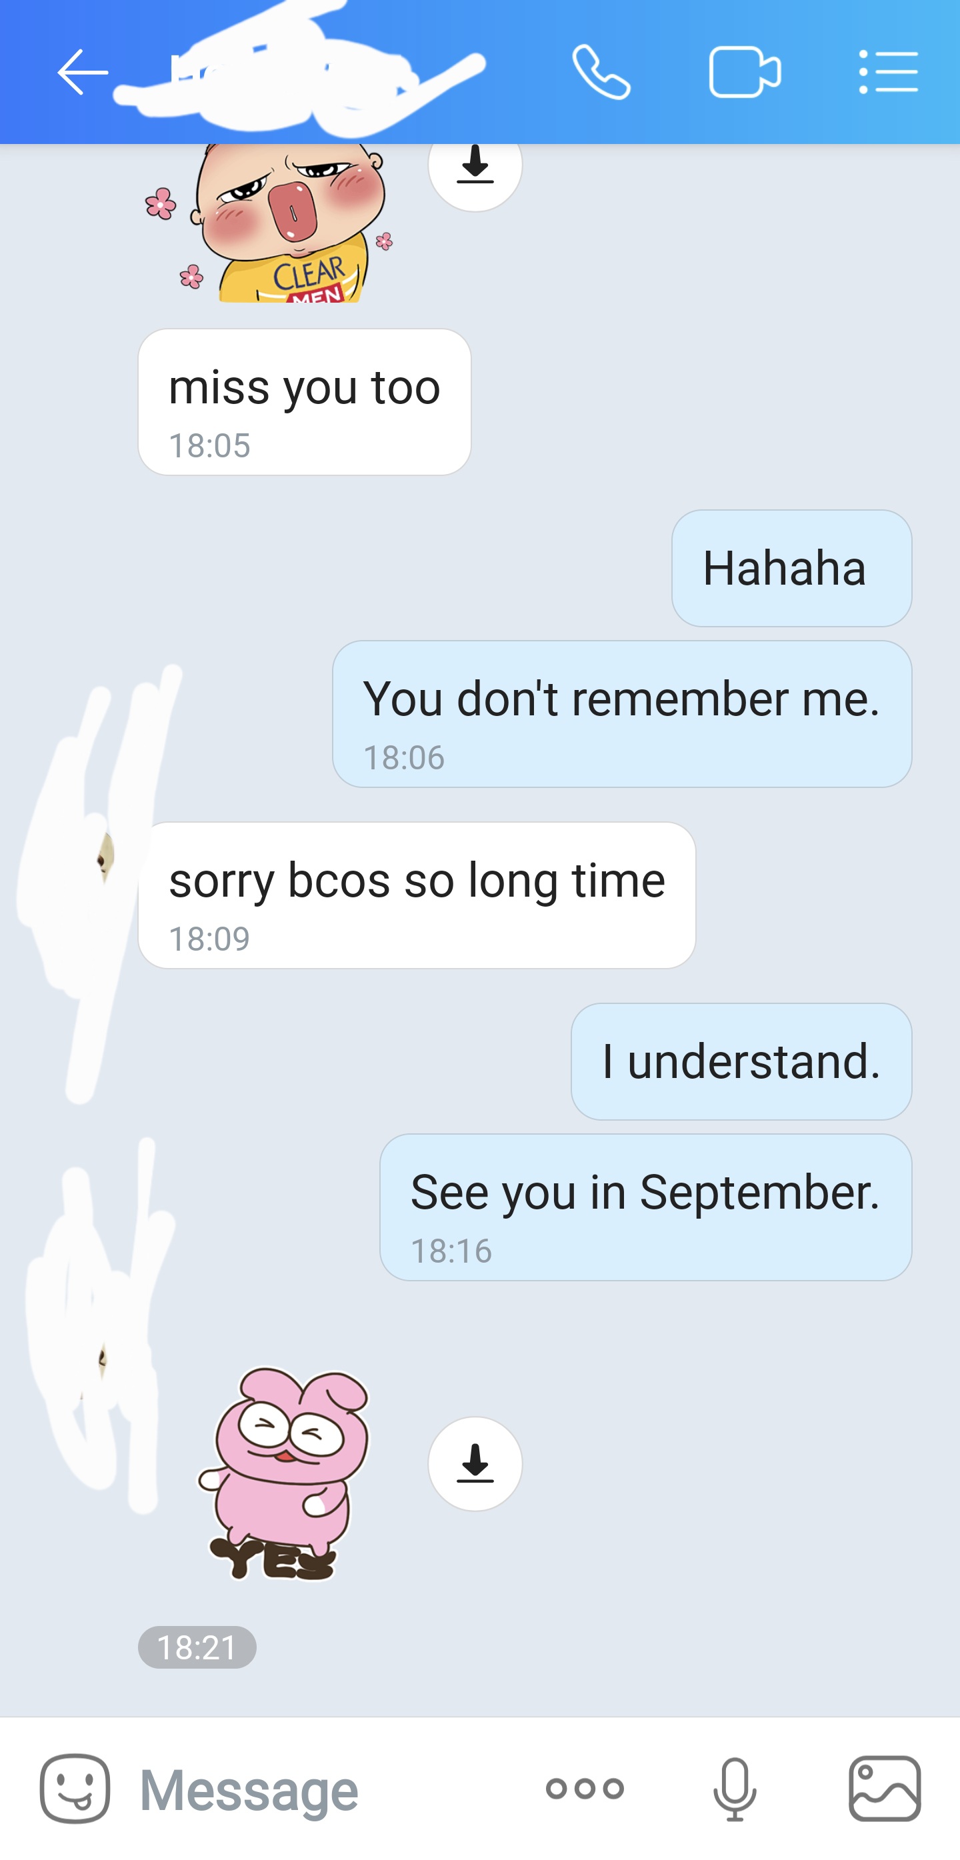Tap the 18:21 timestamp label
The image size is (960, 1860).
pyautogui.click(x=197, y=1647)
